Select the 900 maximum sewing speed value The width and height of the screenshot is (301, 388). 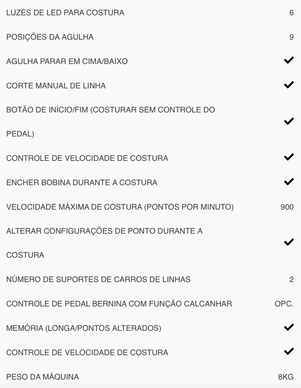pos(287,207)
